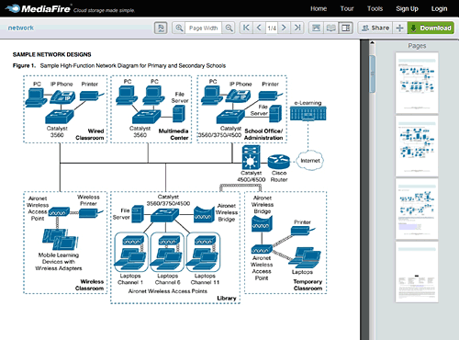Open the Tools menu item

click(x=375, y=8)
